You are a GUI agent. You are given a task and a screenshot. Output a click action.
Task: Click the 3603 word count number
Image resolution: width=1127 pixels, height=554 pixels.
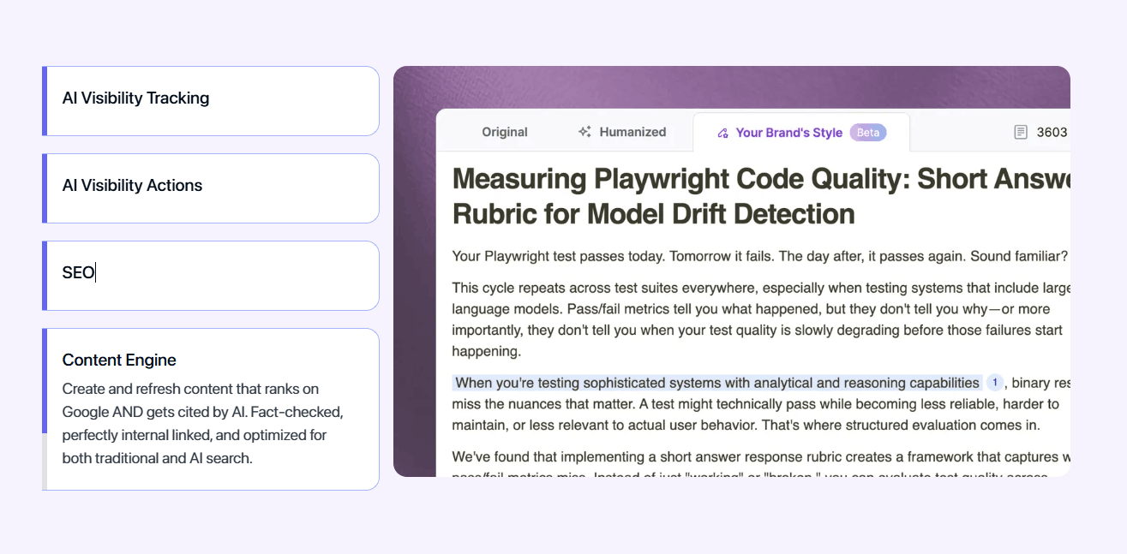pos(1052,132)
